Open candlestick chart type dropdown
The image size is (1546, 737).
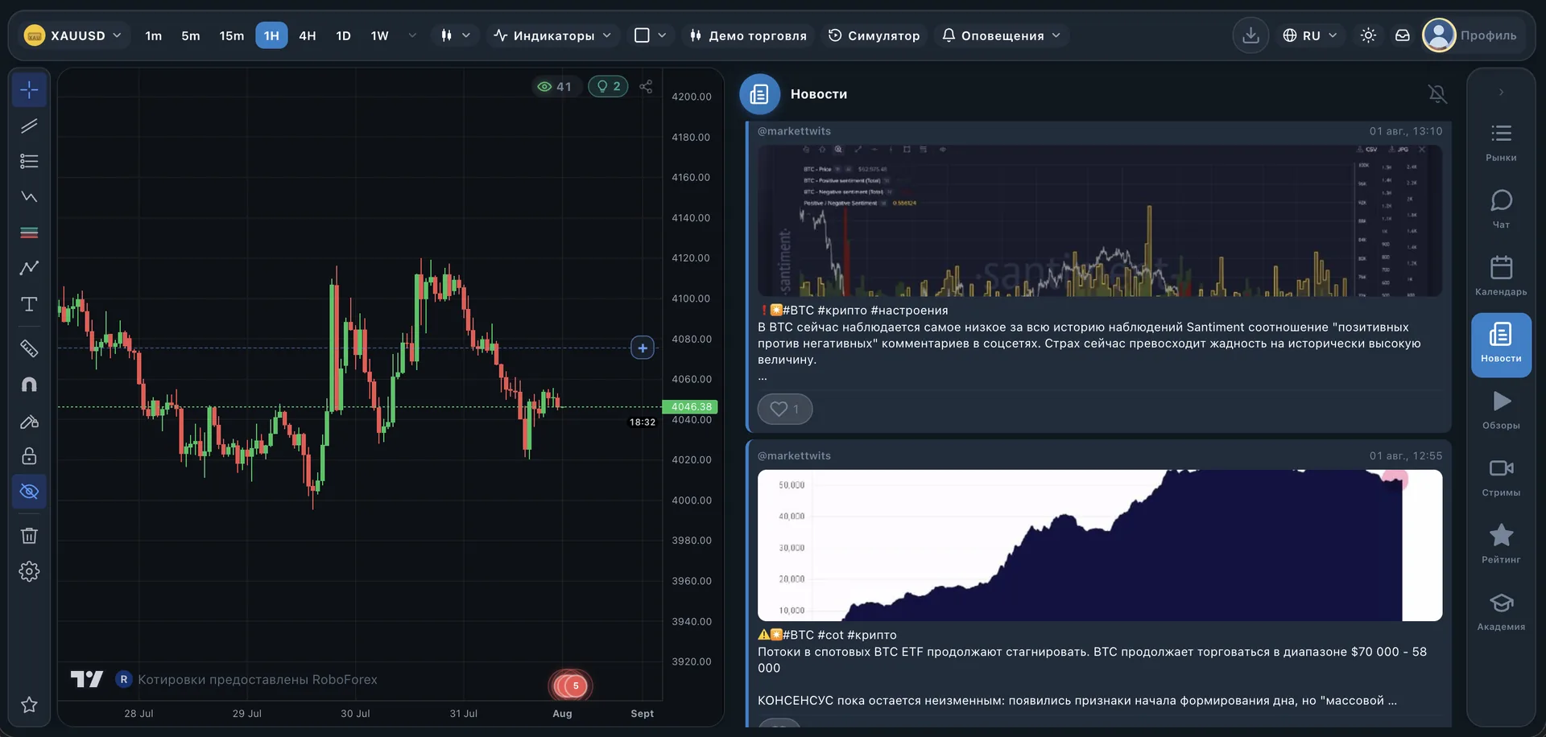[x=455, y=35]
